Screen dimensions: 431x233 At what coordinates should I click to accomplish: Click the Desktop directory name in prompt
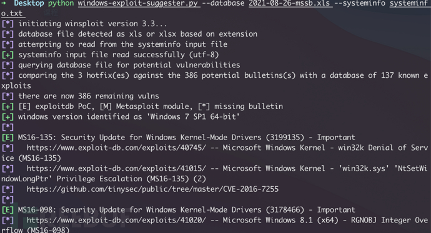(x=29, y=4)
